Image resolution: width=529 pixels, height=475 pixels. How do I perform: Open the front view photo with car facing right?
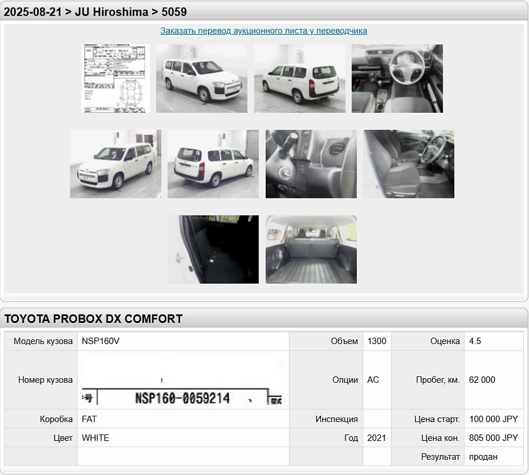point(202,79)
